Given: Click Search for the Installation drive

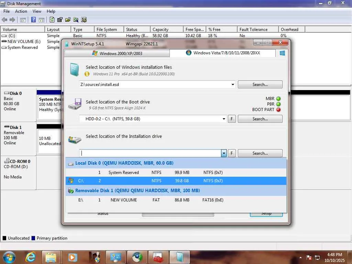Looking at the screenshot, I should 260,153.
